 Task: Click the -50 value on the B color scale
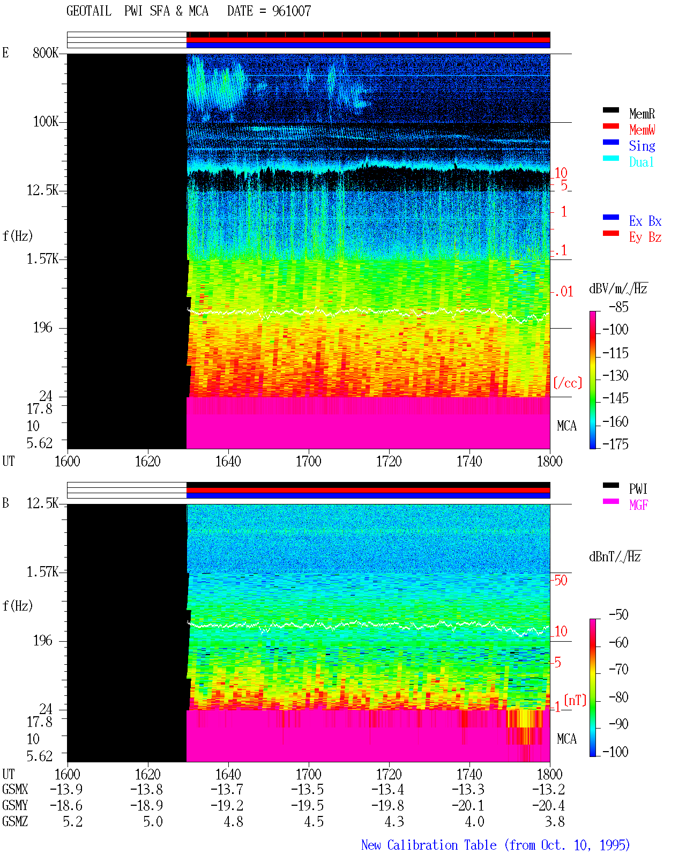coord(618,614)
